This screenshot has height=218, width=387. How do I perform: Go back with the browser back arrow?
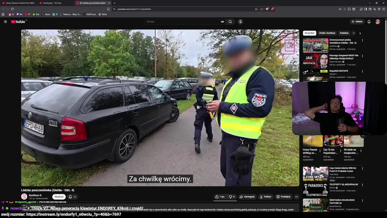tap(3, 9)
